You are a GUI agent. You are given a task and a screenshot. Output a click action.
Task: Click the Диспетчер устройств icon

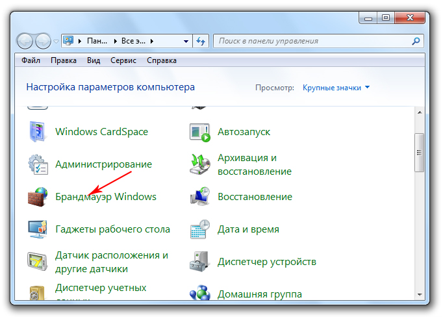pyautogui.click(x=199, y=262)
